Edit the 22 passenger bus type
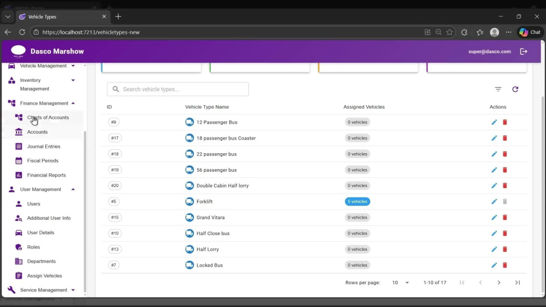 pos(494,154)
